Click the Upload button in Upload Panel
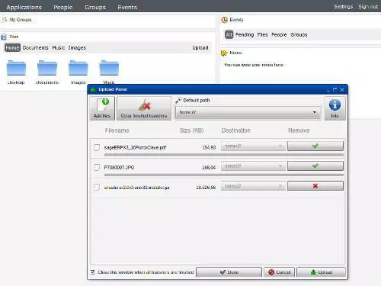Viewport: 381px width, 286px height. 321,272
